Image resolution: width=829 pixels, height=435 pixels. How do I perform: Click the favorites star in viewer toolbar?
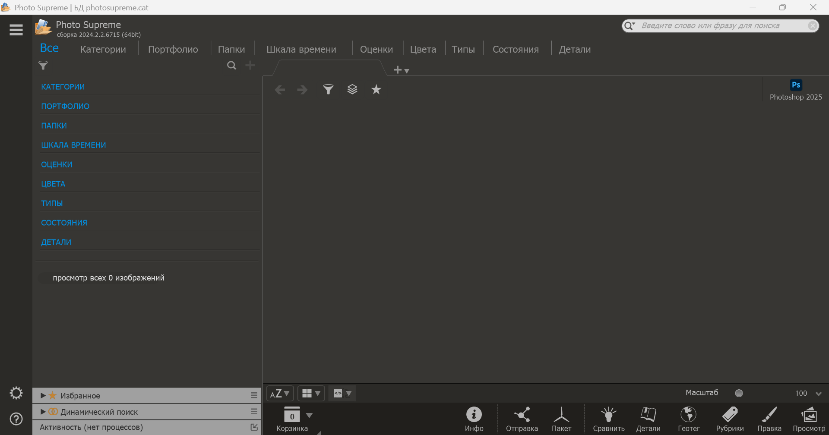point(376,89)
